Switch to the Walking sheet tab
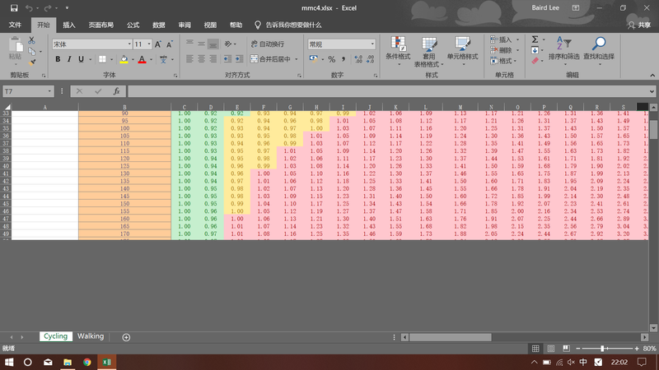Viewport: 659px width, 370px height. pyautogui.click(x=91, y=336)
